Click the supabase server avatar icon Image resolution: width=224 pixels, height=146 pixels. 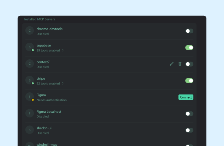29,47
